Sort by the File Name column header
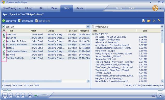Image resolution: width=165 pixels, height=100 pixels. click(84, 31)
